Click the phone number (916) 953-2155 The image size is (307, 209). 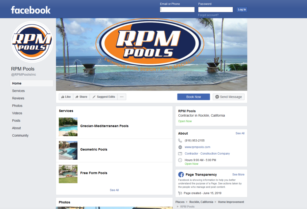[195, 141]
